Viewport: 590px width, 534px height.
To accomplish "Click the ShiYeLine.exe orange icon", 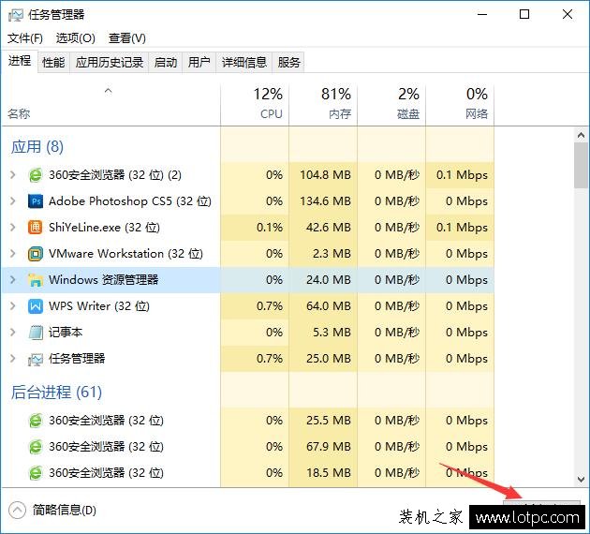I will (x=36, y=228).
